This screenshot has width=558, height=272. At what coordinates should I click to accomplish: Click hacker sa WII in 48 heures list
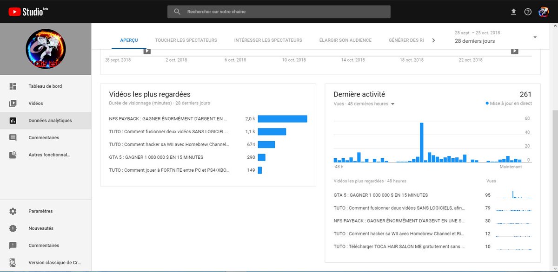pos(399,233)
